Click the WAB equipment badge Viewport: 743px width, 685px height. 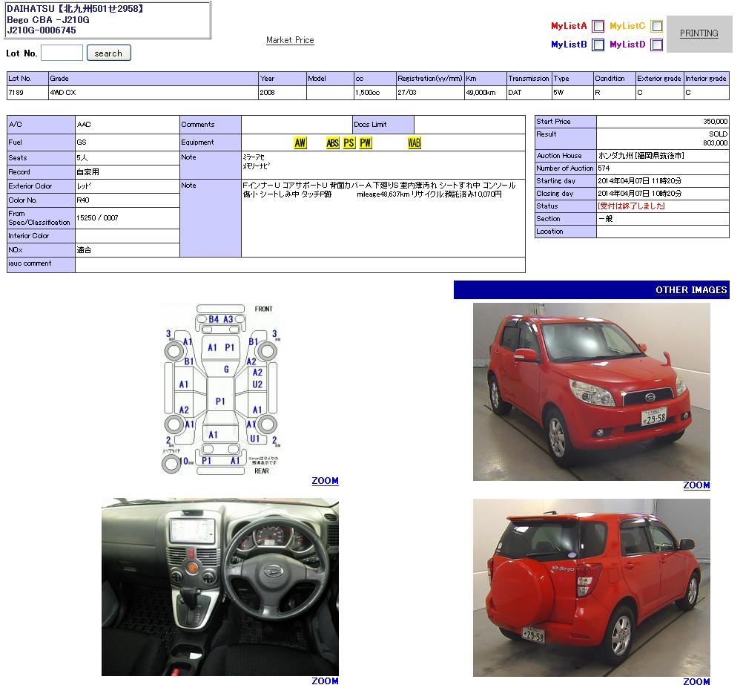coord(415,143)
